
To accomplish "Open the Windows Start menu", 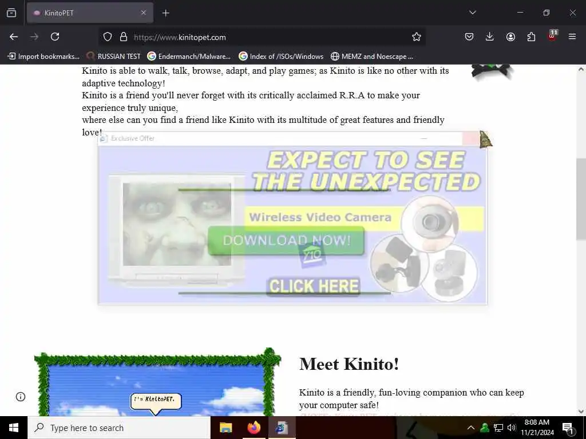I will (14, 428).
